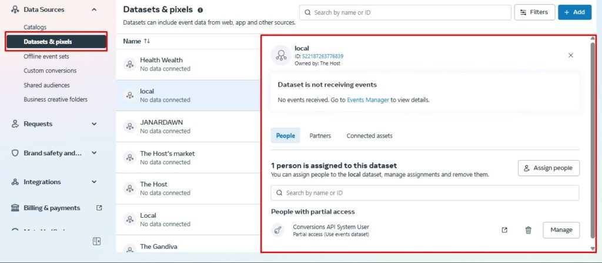Click the dataset icon in local panel header

[x=280, y=55]
